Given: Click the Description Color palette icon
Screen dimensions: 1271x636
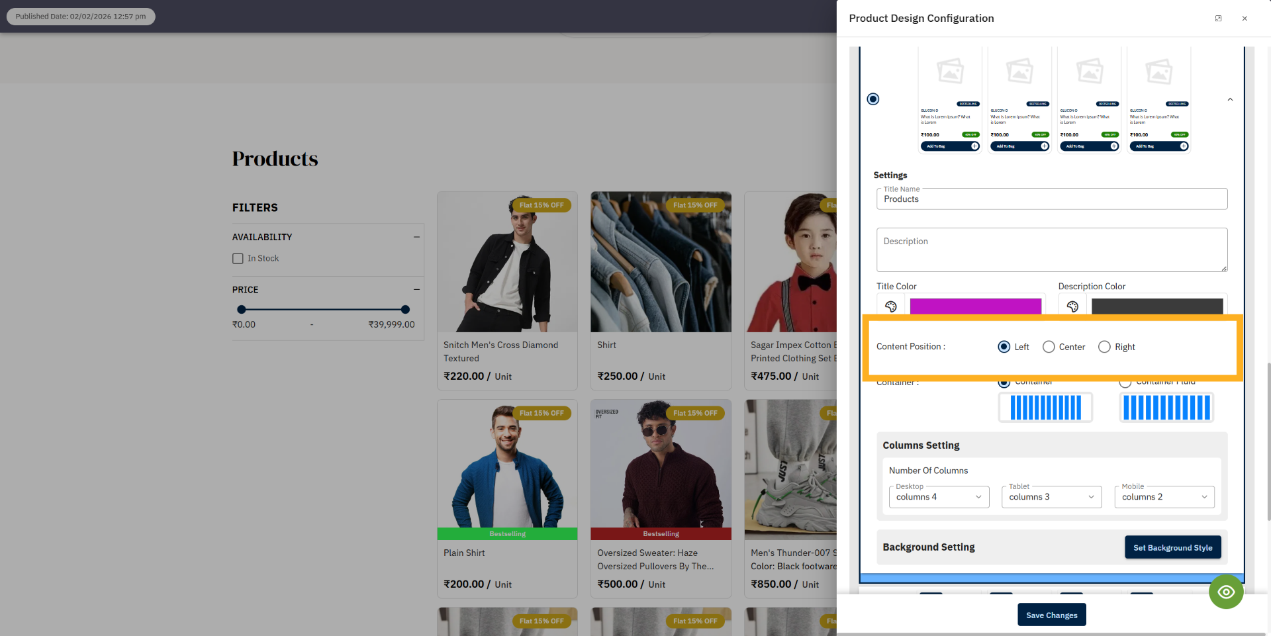Looking at the screenshot, I should tap(1072, 306).
